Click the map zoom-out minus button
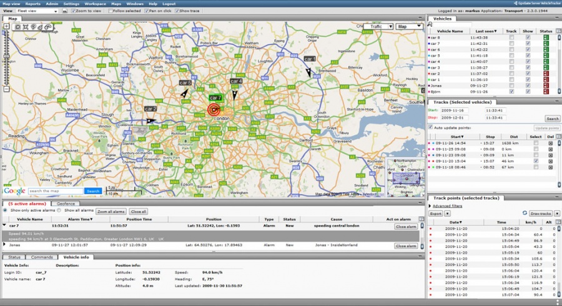This screenshot has width=562, height=306. [x=6, y=89]
